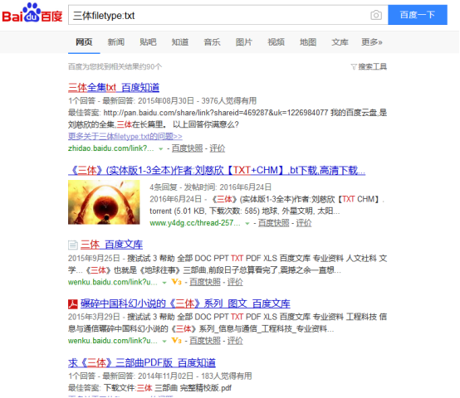
Task: Click the Baidu logo
Action: [32, 13]
